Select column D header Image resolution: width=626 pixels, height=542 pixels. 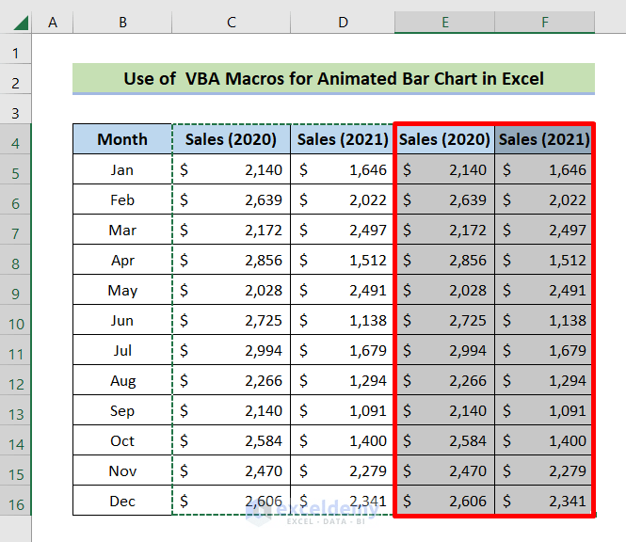click(343, 23)
